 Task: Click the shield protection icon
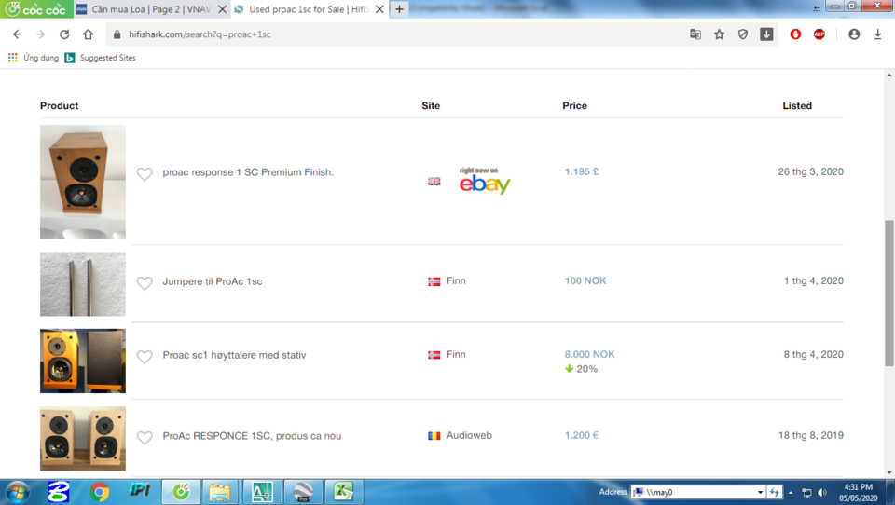tap(743, 34)
